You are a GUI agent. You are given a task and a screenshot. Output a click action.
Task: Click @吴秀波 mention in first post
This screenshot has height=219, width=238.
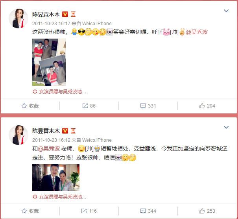tap(197, 32)
